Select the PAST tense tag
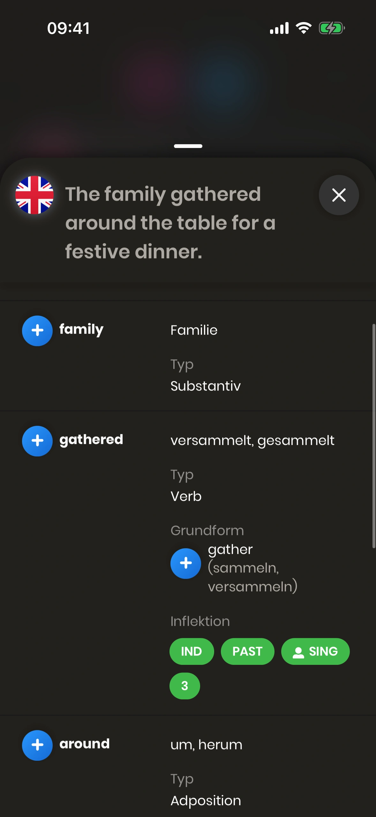 (247, 651)
